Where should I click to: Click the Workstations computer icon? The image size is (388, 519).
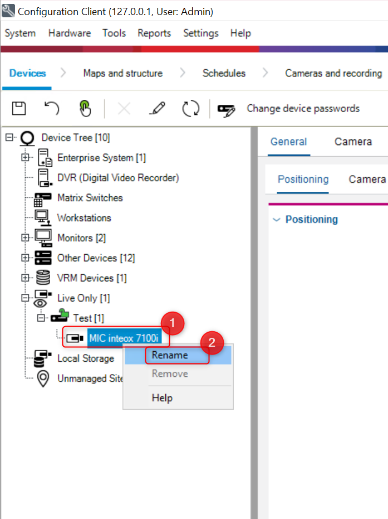(43, 218)
